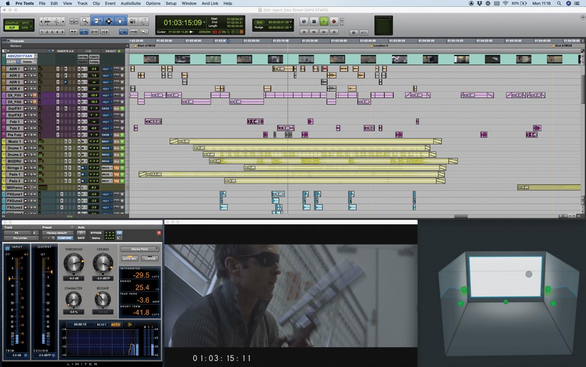
Task: Toggle BYPASS on the Pro Limiter
Action: (x=96, y=233)
